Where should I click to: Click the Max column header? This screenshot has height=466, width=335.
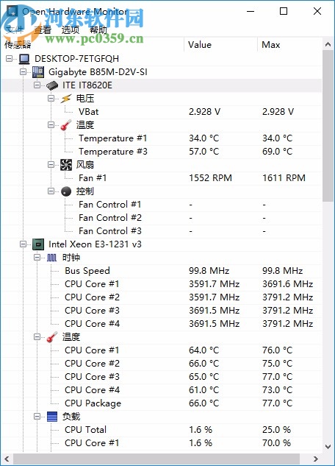289,45
